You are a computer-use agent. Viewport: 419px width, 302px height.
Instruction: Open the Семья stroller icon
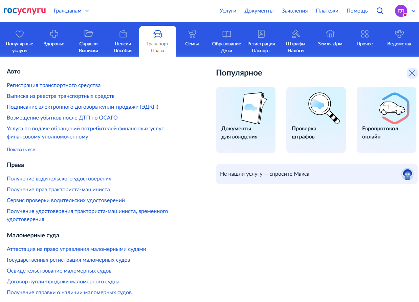192,34
